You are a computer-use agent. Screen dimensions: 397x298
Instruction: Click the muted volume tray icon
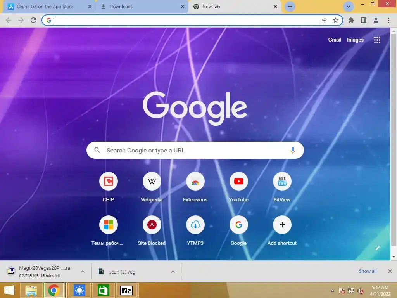[361, 291]
